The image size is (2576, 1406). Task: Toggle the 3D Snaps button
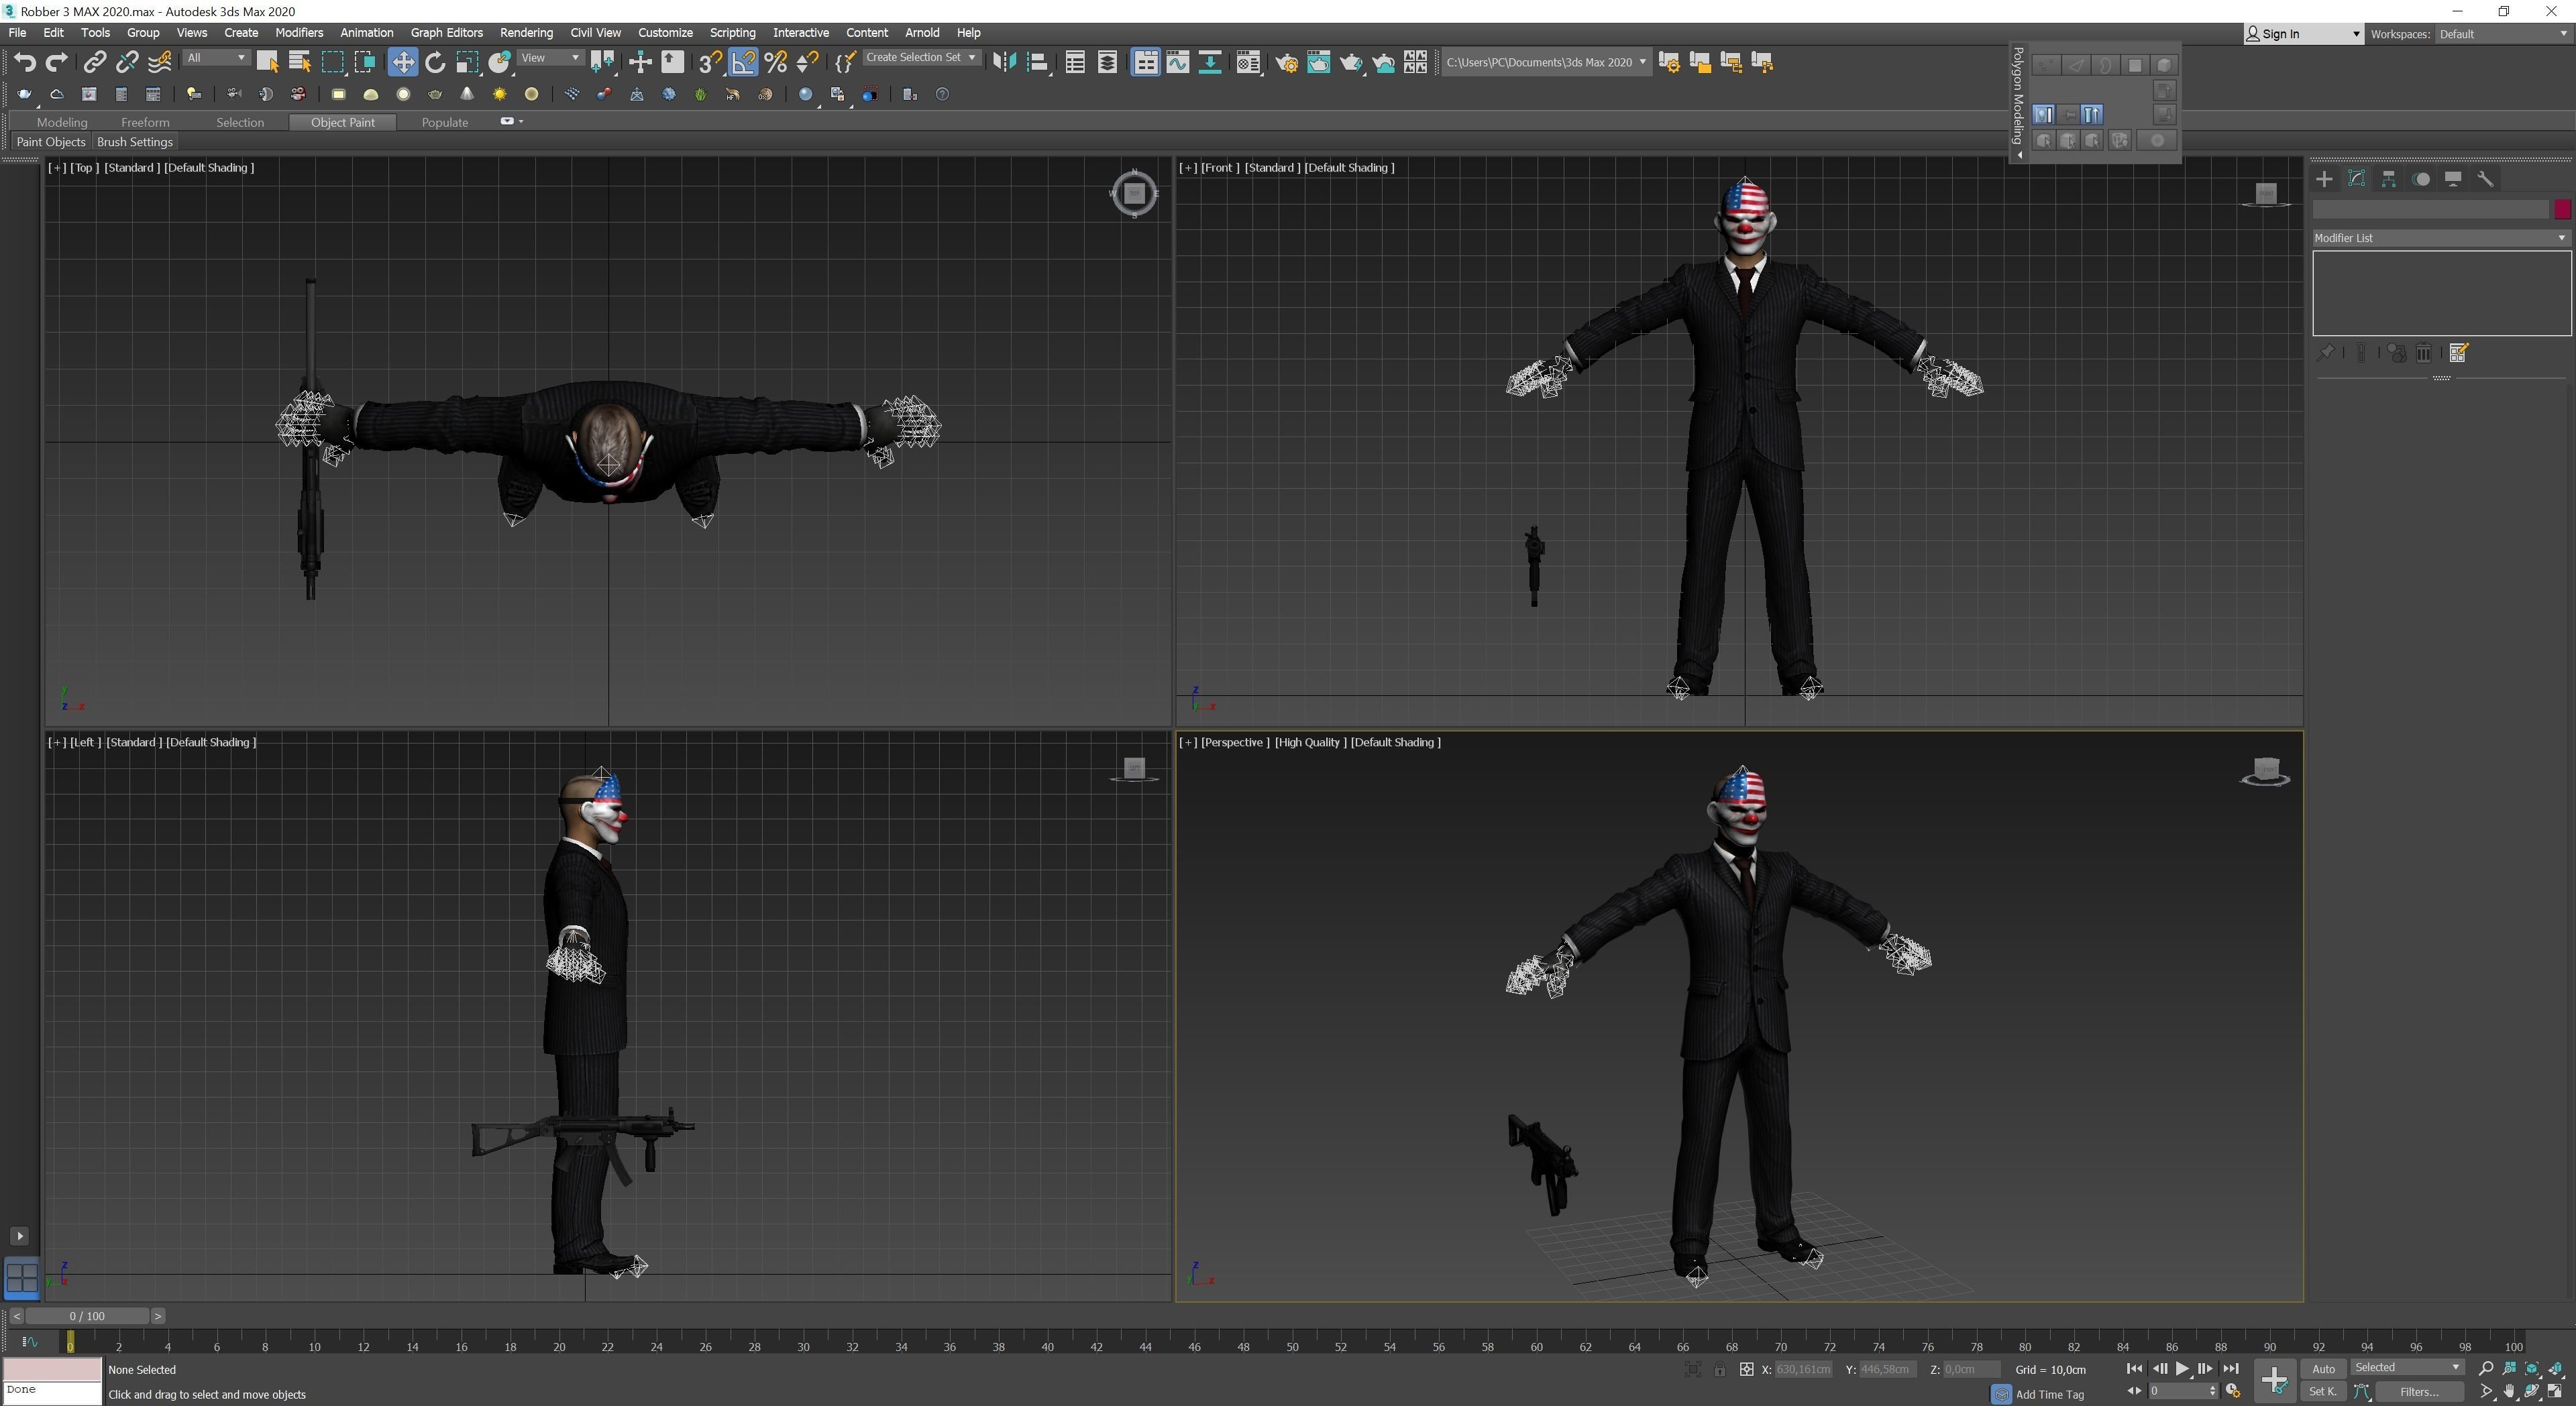coord(710,62)
